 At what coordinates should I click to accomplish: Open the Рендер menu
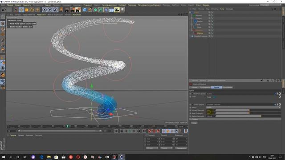click(x=88, y=5)
